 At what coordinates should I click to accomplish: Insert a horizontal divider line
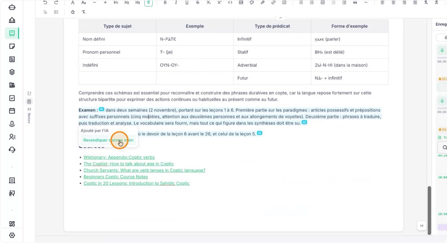[x=366, y=3]
